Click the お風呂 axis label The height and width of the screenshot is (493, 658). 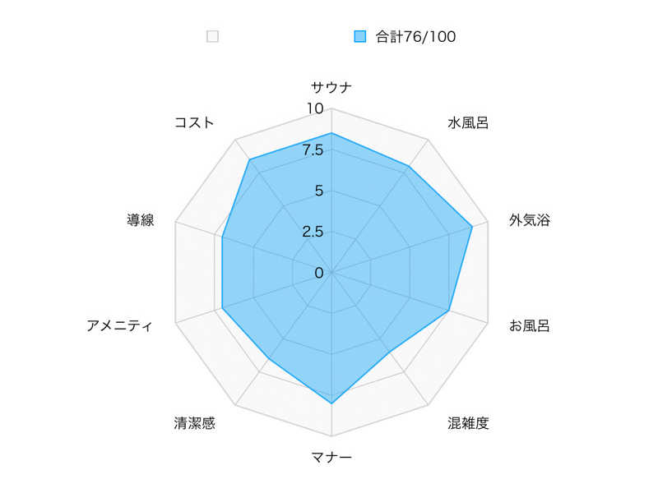[x=529, y=325]
